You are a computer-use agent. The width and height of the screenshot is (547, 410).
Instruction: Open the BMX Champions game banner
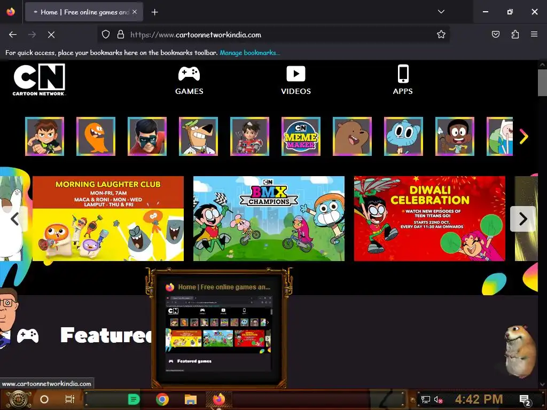click(x=269, y=218)
